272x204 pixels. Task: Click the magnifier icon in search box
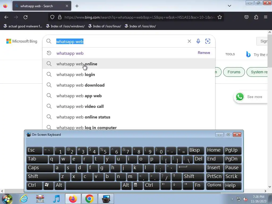(49, 41)
